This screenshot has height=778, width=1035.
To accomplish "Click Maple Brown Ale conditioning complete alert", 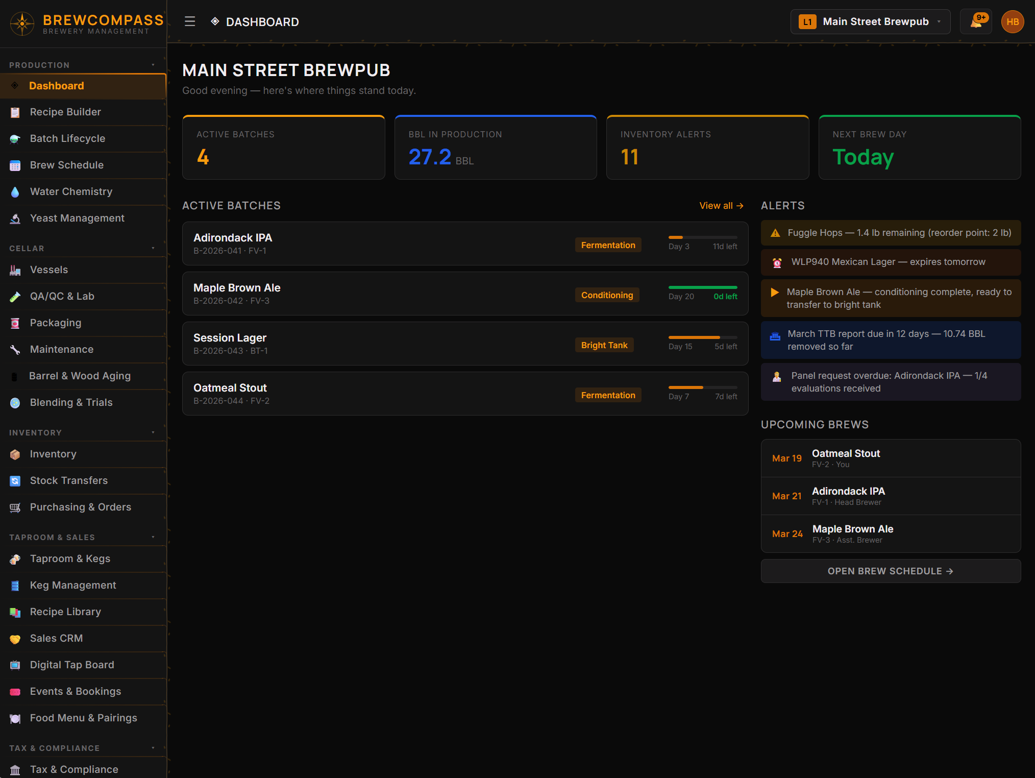I will [891, 298].
